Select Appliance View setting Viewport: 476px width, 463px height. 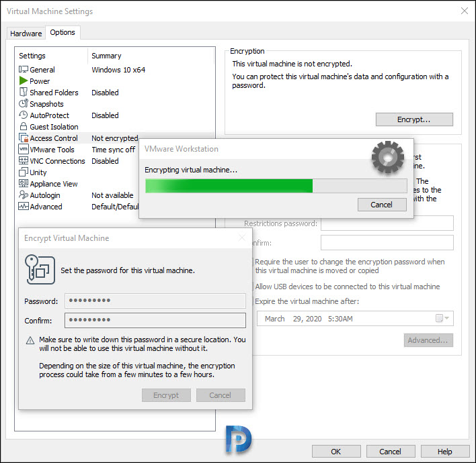[x=54, y=184]
